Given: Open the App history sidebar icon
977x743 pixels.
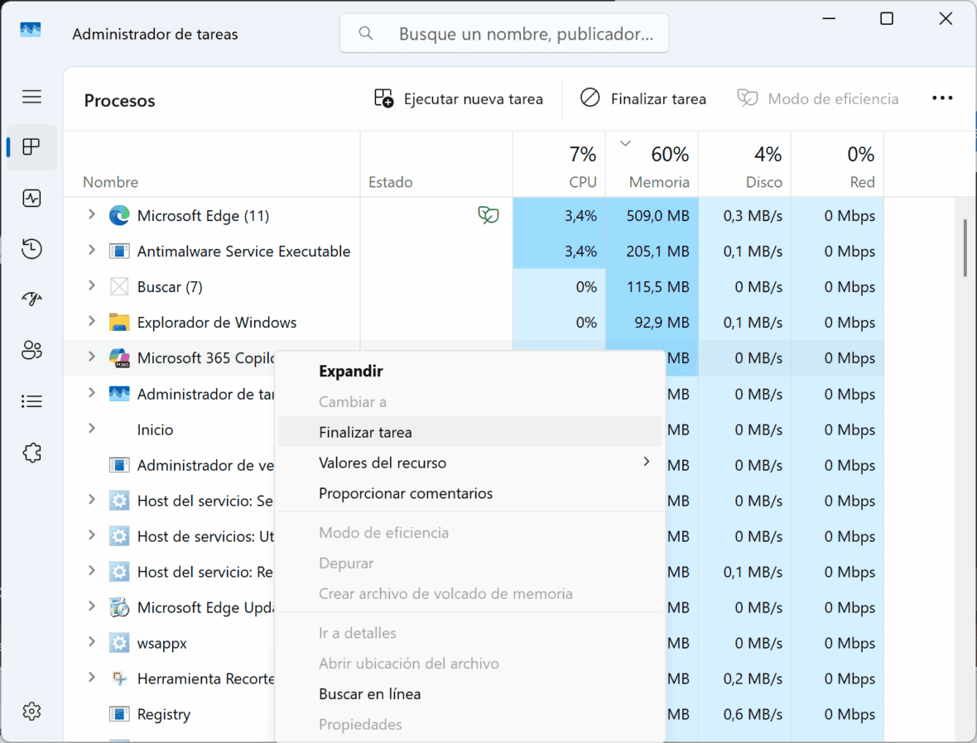Looking at the screenshot, I should [31, 249].
